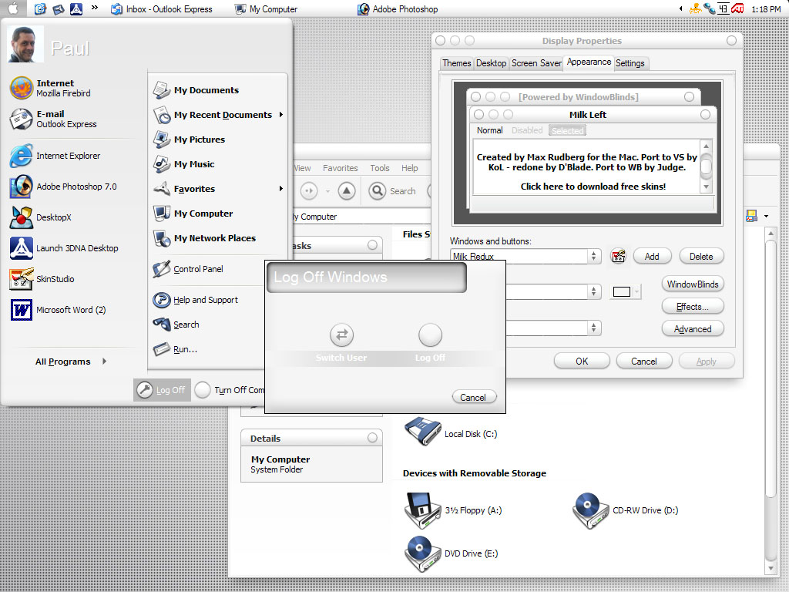Click Search magnifier in My Computer toolbar

click(x=377, y=191)
